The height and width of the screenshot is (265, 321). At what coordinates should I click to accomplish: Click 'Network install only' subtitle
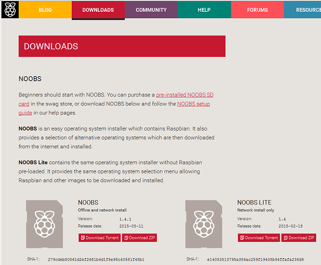click(x=256, y=210)
